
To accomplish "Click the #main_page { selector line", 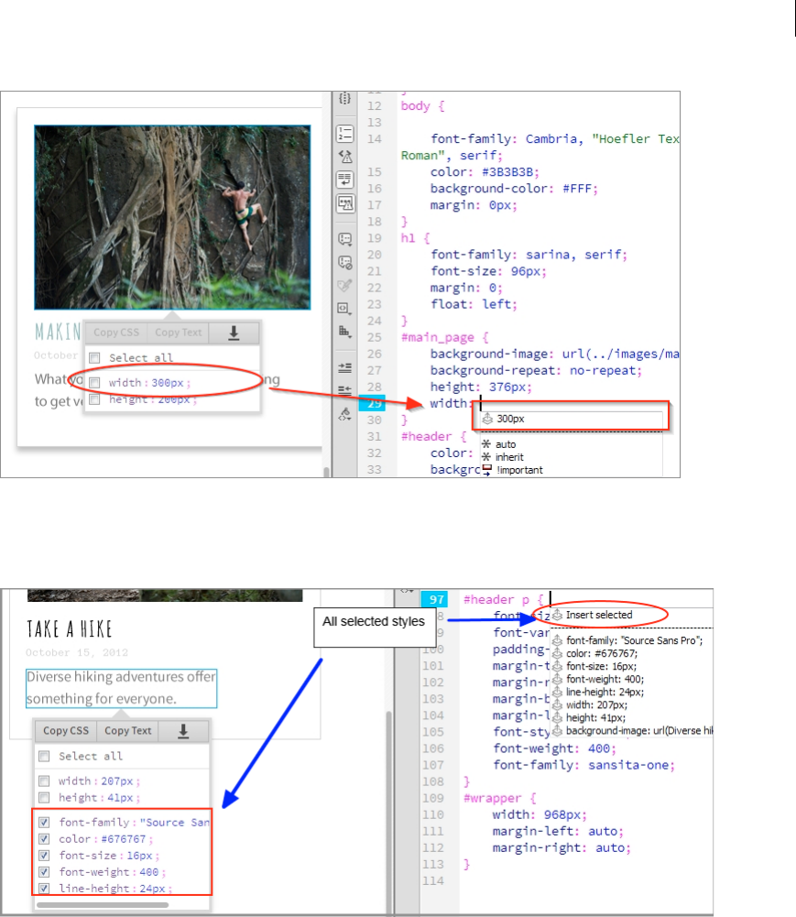I will click(x=444, y=337).
